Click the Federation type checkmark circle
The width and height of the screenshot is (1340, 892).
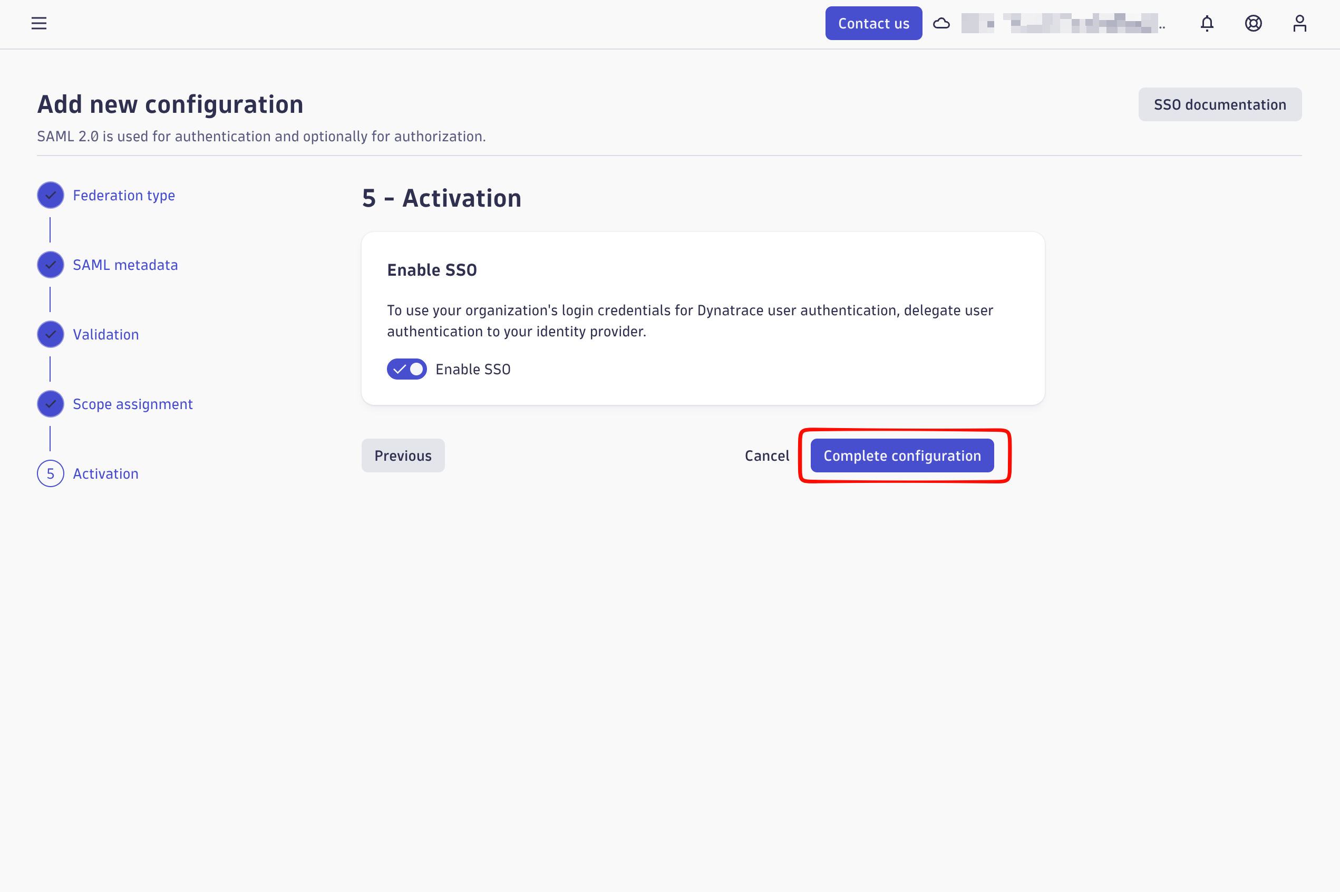coord(51,195)
